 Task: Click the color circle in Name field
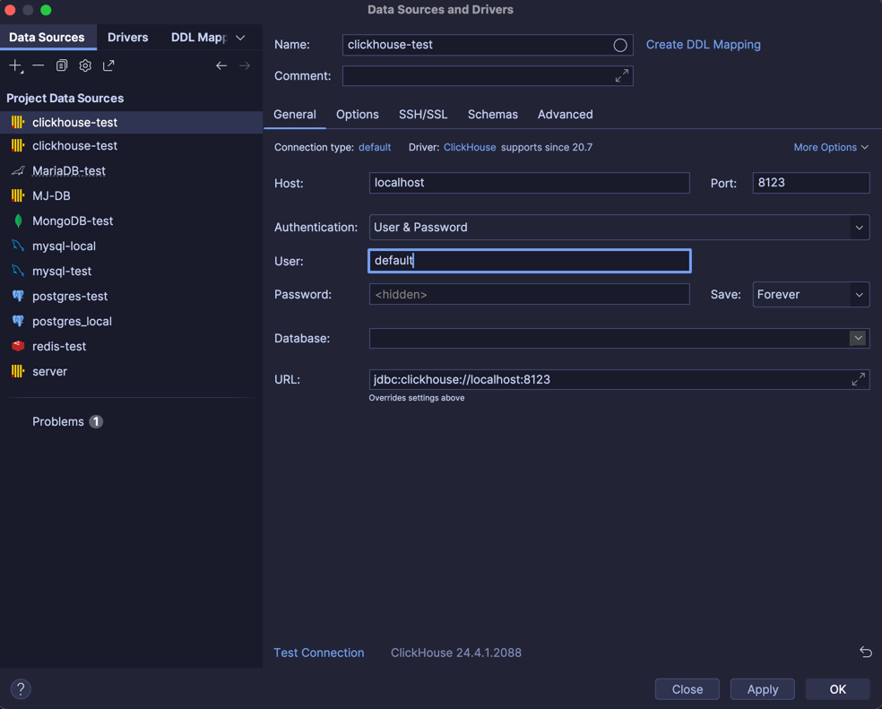coord(619,45)
